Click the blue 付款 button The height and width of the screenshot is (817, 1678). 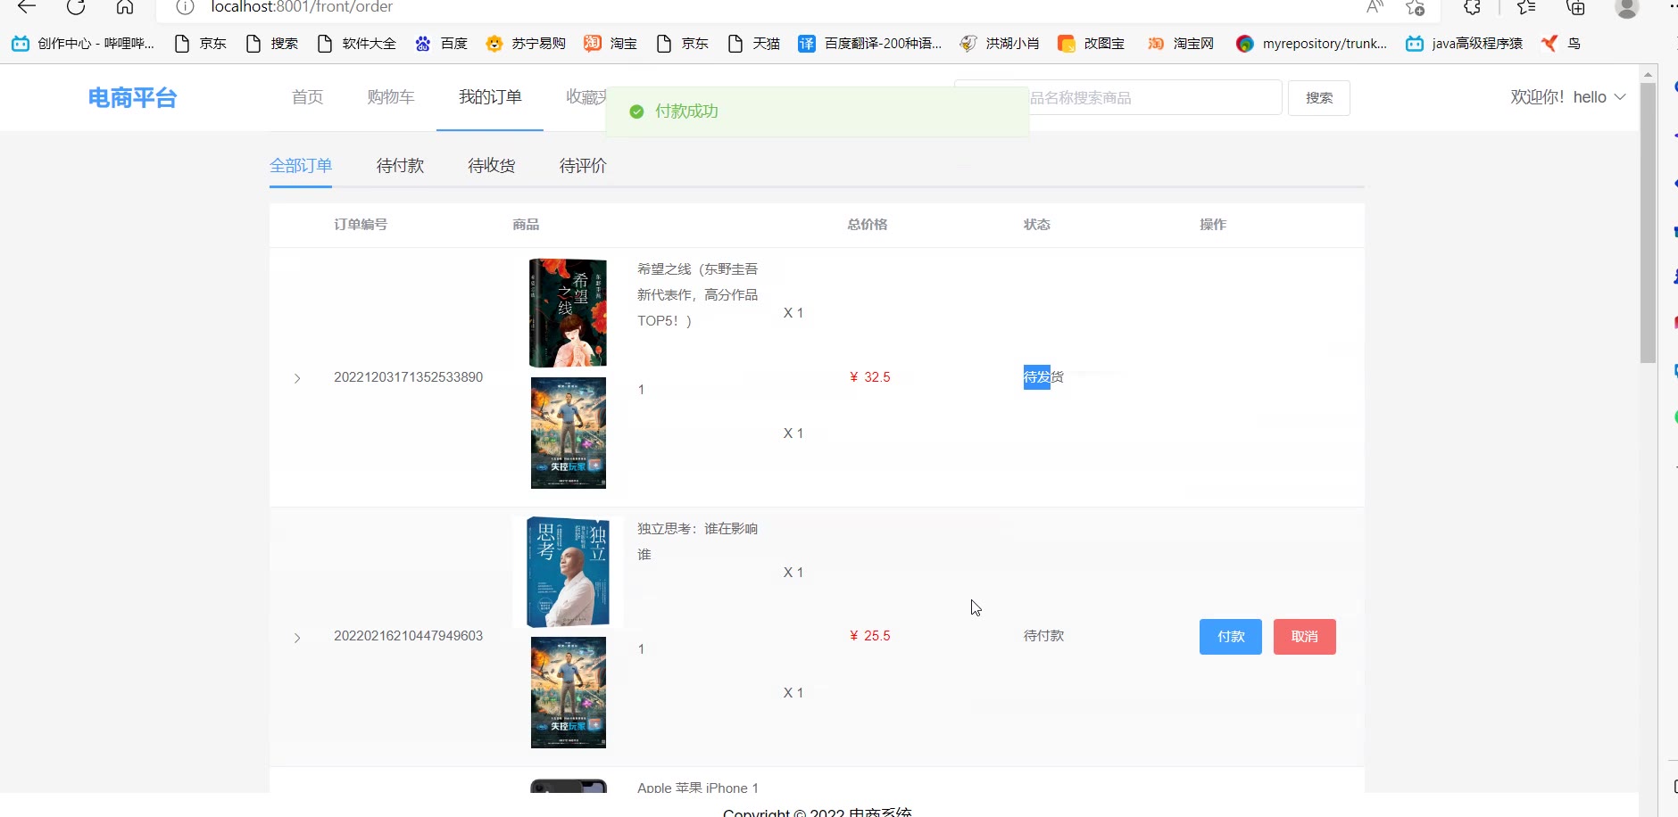point(1230,637)
